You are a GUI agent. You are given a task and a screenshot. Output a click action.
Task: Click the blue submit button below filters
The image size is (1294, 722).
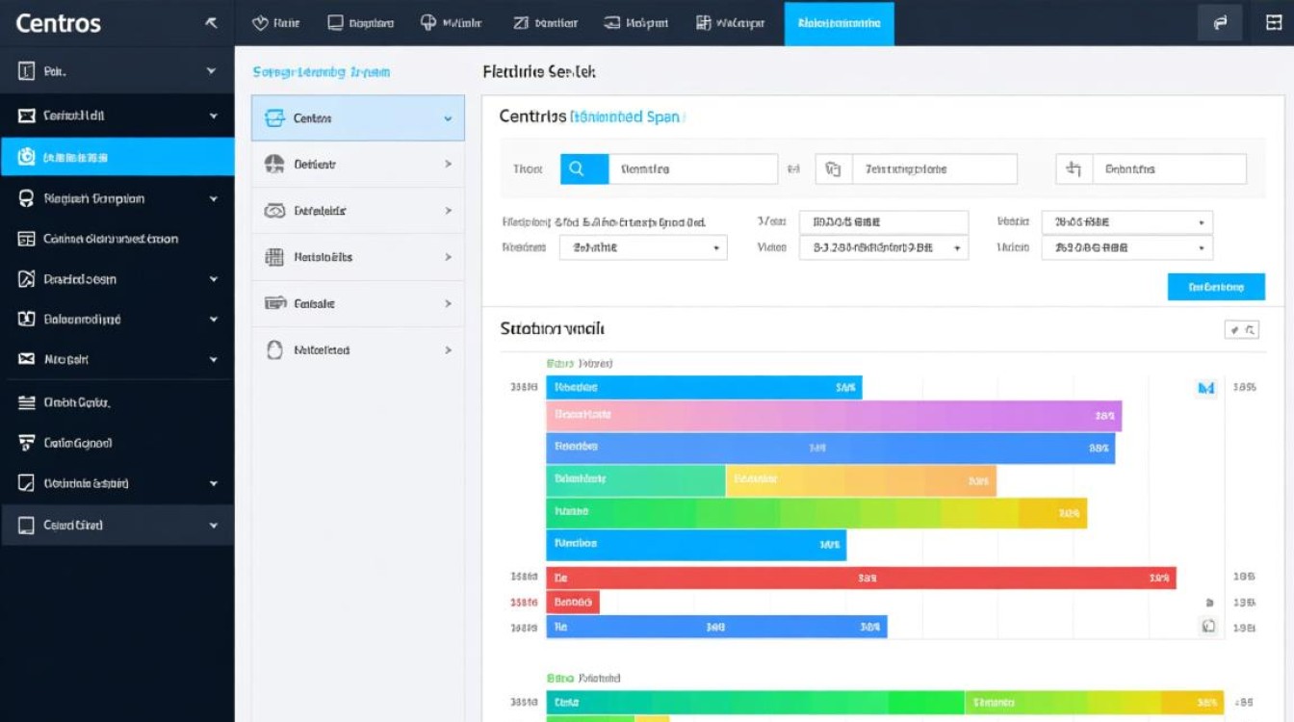tap(1215, 287)
